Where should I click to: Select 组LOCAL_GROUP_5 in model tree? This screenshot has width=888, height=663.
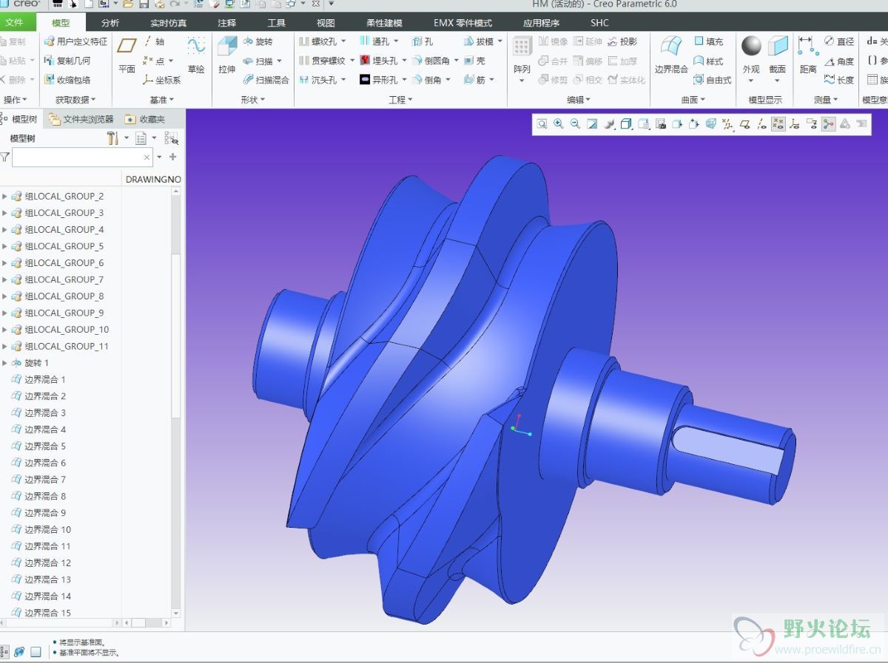point(64,247)
